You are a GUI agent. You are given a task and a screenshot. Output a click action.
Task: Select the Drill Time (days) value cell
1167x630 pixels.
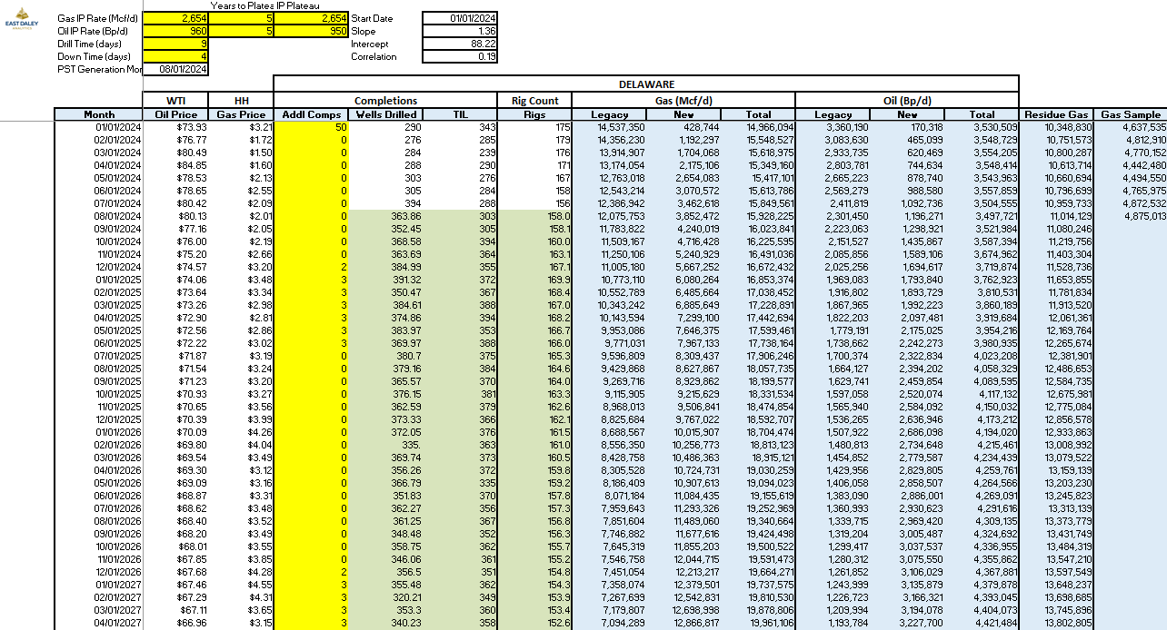point(175,44)
